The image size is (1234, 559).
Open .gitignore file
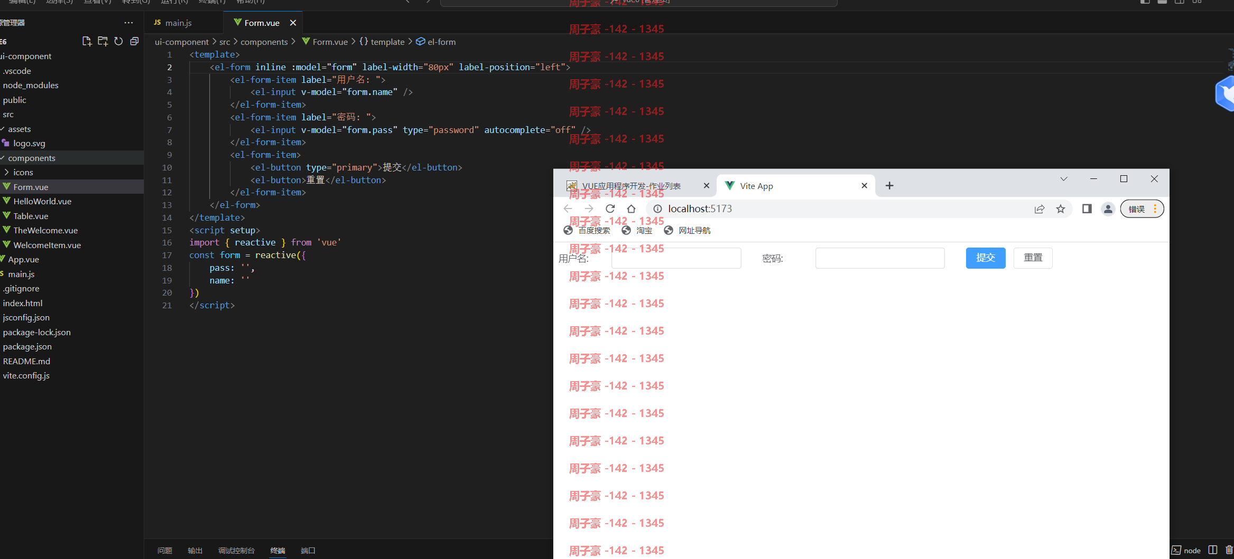pyautogui.click(x=21, y=288)
